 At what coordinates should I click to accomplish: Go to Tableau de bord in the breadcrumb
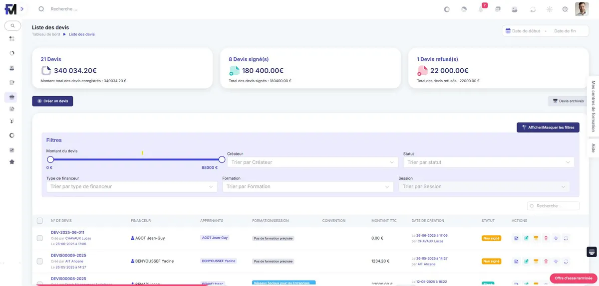[46, 34]
